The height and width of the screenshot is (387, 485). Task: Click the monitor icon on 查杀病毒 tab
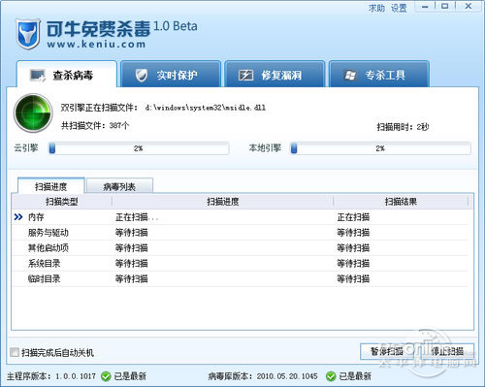pos(38,76)
